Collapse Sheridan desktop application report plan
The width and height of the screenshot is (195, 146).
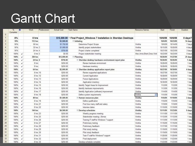77,69
